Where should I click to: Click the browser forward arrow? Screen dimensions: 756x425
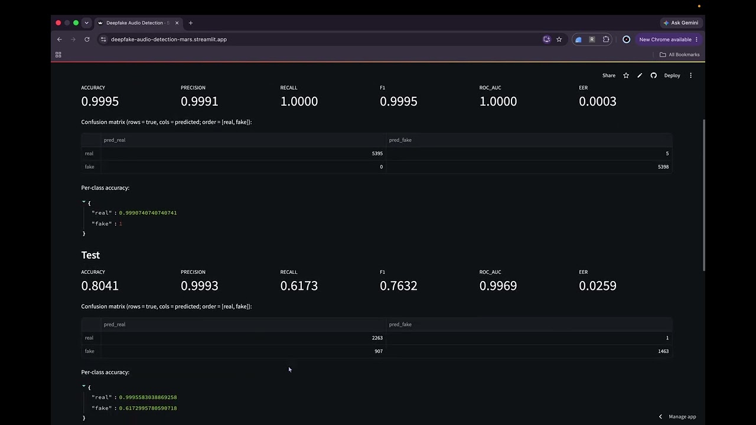coord(73,40)
